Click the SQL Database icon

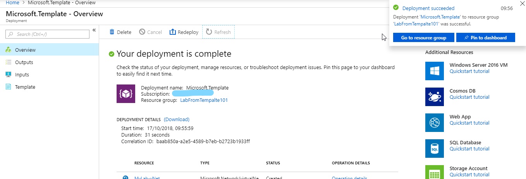click(x=435, y=149)
